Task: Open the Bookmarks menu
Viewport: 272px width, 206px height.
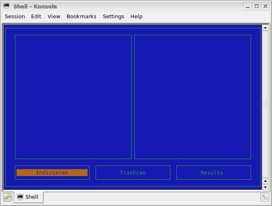Action: click(82, 17)
